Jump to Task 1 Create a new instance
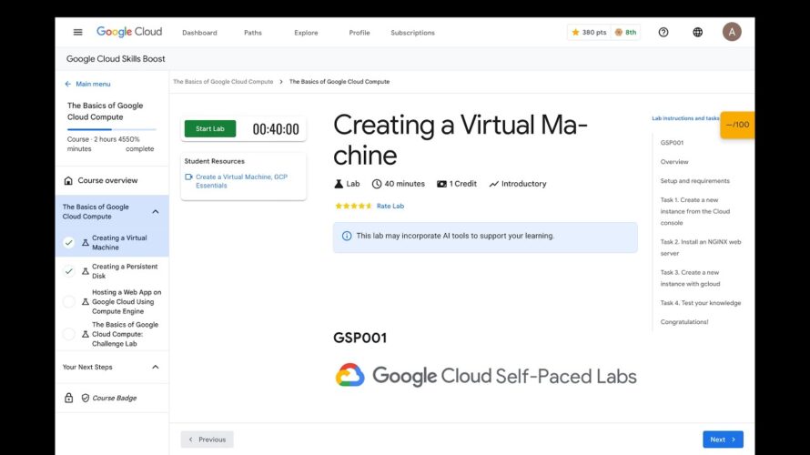This screenshot has width=810, height=455. pyautogui.click(x=694, y=211)
